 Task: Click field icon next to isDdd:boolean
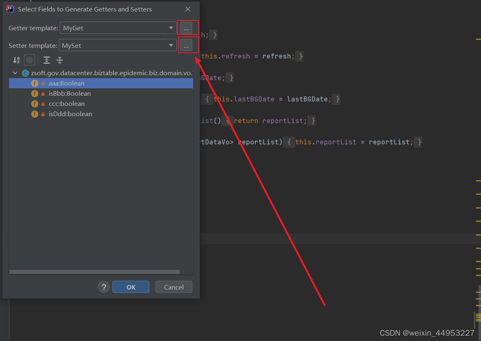[x=35, y=114]
